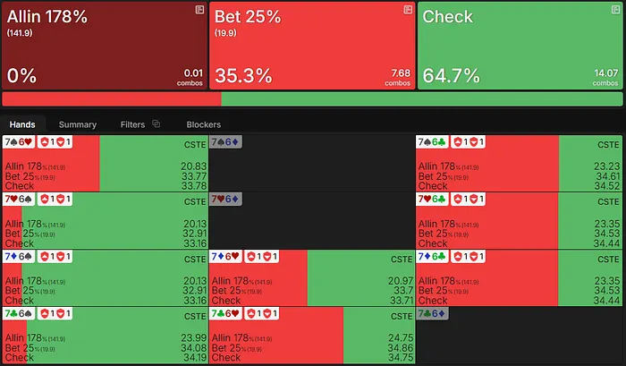Select the Bet 25% action card

click(312, 45)
